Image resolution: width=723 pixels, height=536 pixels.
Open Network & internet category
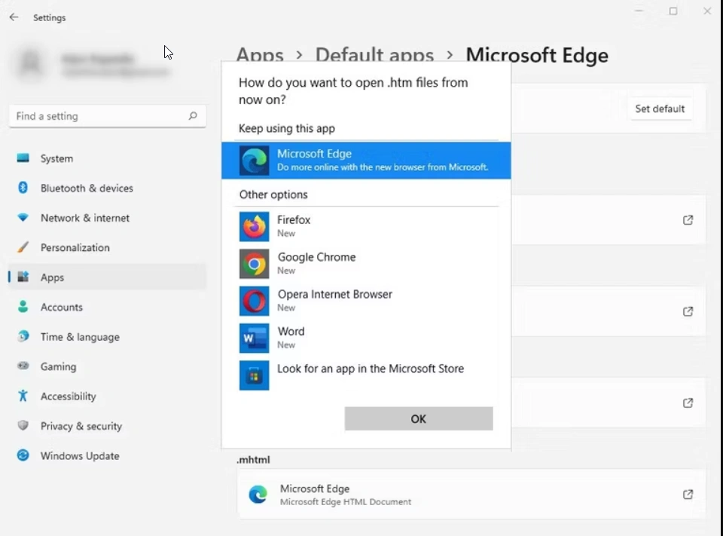pyautogui.click(x=108, y=218)
